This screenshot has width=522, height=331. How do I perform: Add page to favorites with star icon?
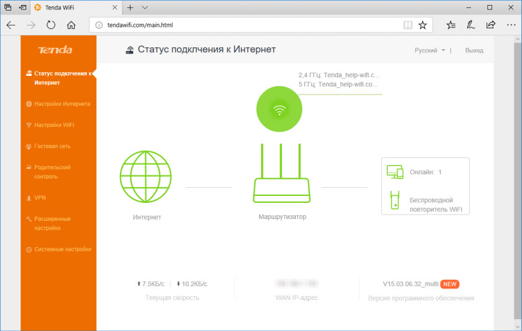click(423, 25)
